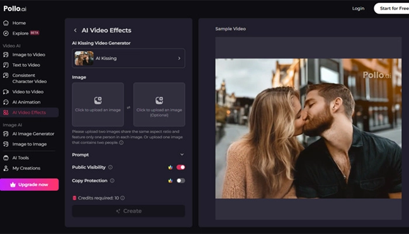Click the optional second image upload icon
The image size is (409, 234).
(x=159, y=100)
